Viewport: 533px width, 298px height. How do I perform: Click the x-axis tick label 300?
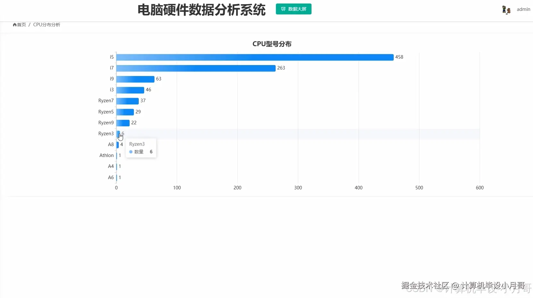click(x=298, y=188)
